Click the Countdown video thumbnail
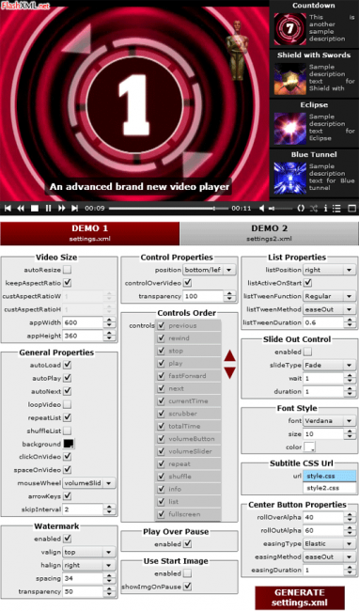The height and width of the screenshot is (611, 359). point(289,29)
